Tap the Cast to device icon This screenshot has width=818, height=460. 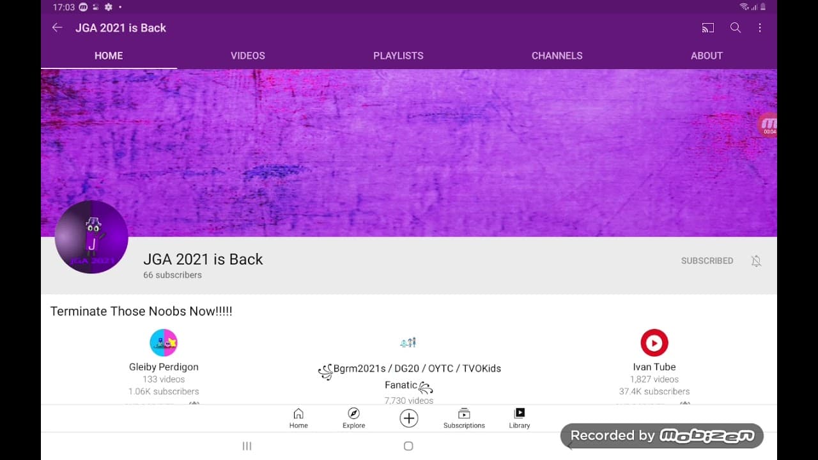pyautogui.click(x=707, y=27)
